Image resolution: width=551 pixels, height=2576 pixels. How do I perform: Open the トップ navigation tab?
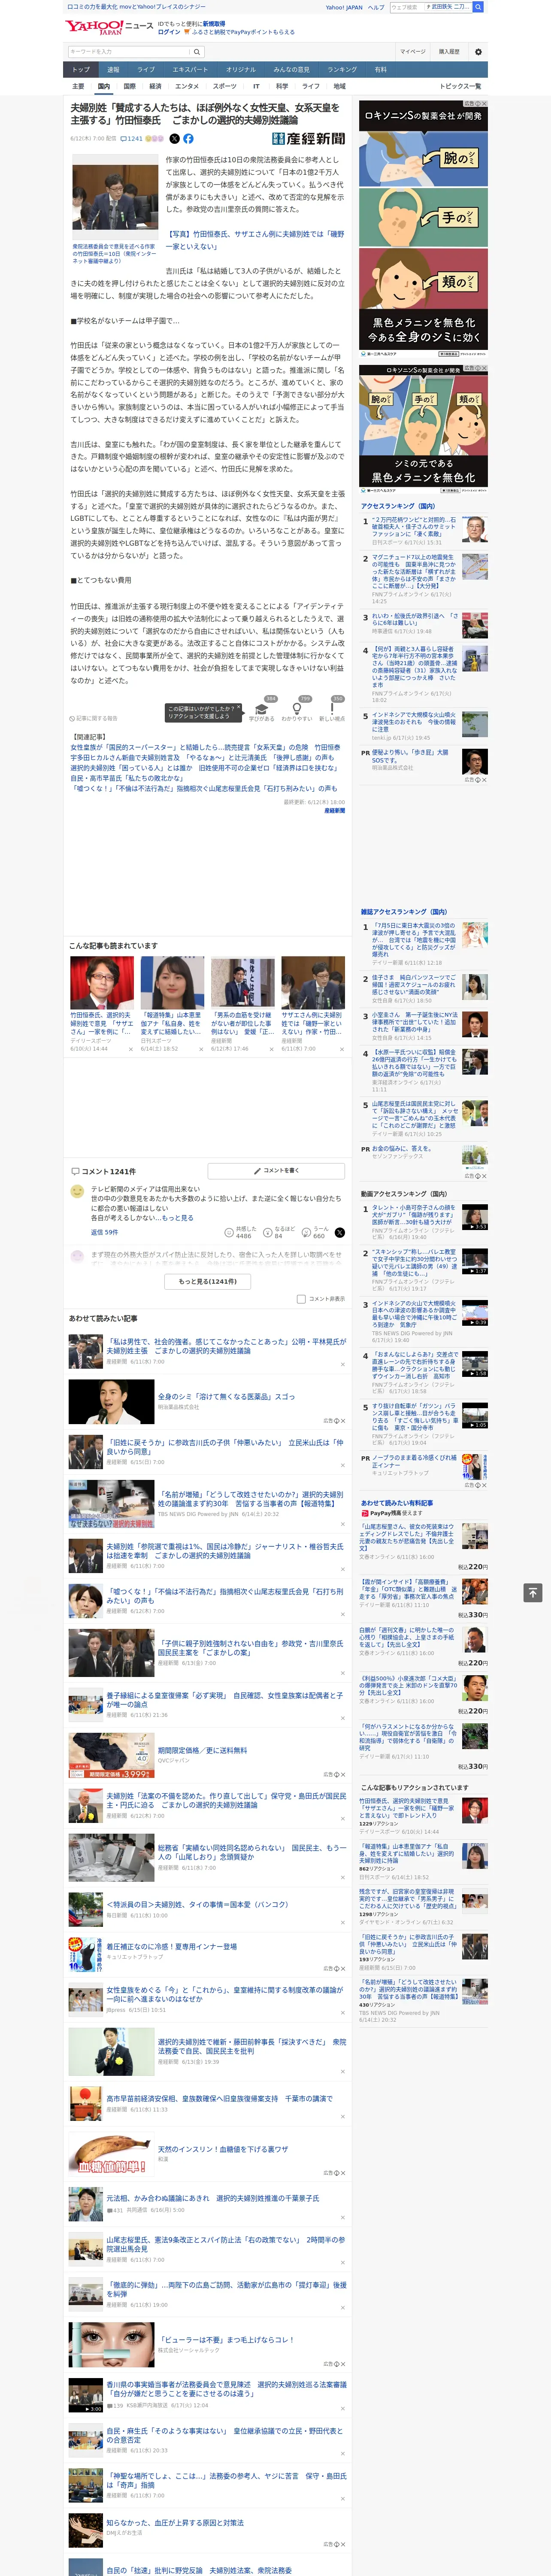81,70
